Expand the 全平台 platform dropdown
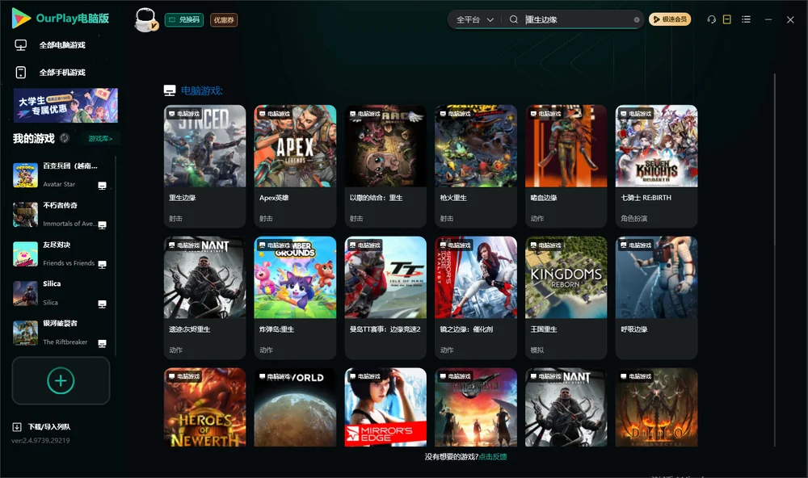 click(474, 19)
